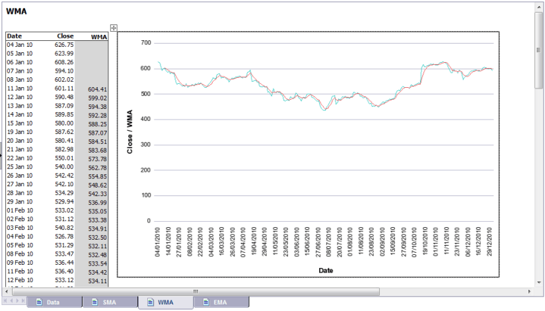Switch to the SMA sheet tab

tap(110, 302)
